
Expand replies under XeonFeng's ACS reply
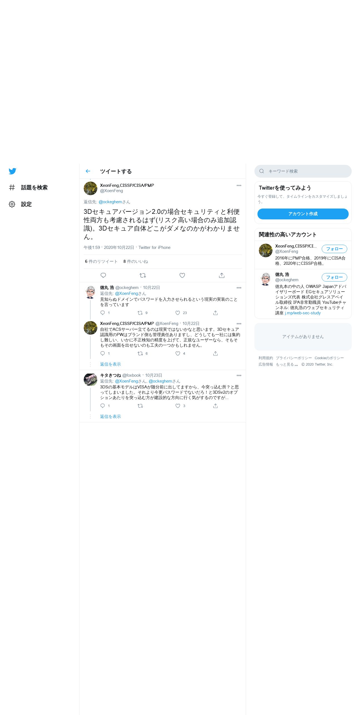110,364
